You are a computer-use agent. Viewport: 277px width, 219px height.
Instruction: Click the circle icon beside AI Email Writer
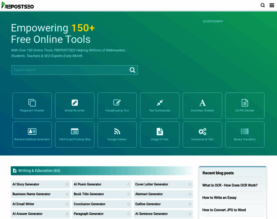tap(67, 204)
